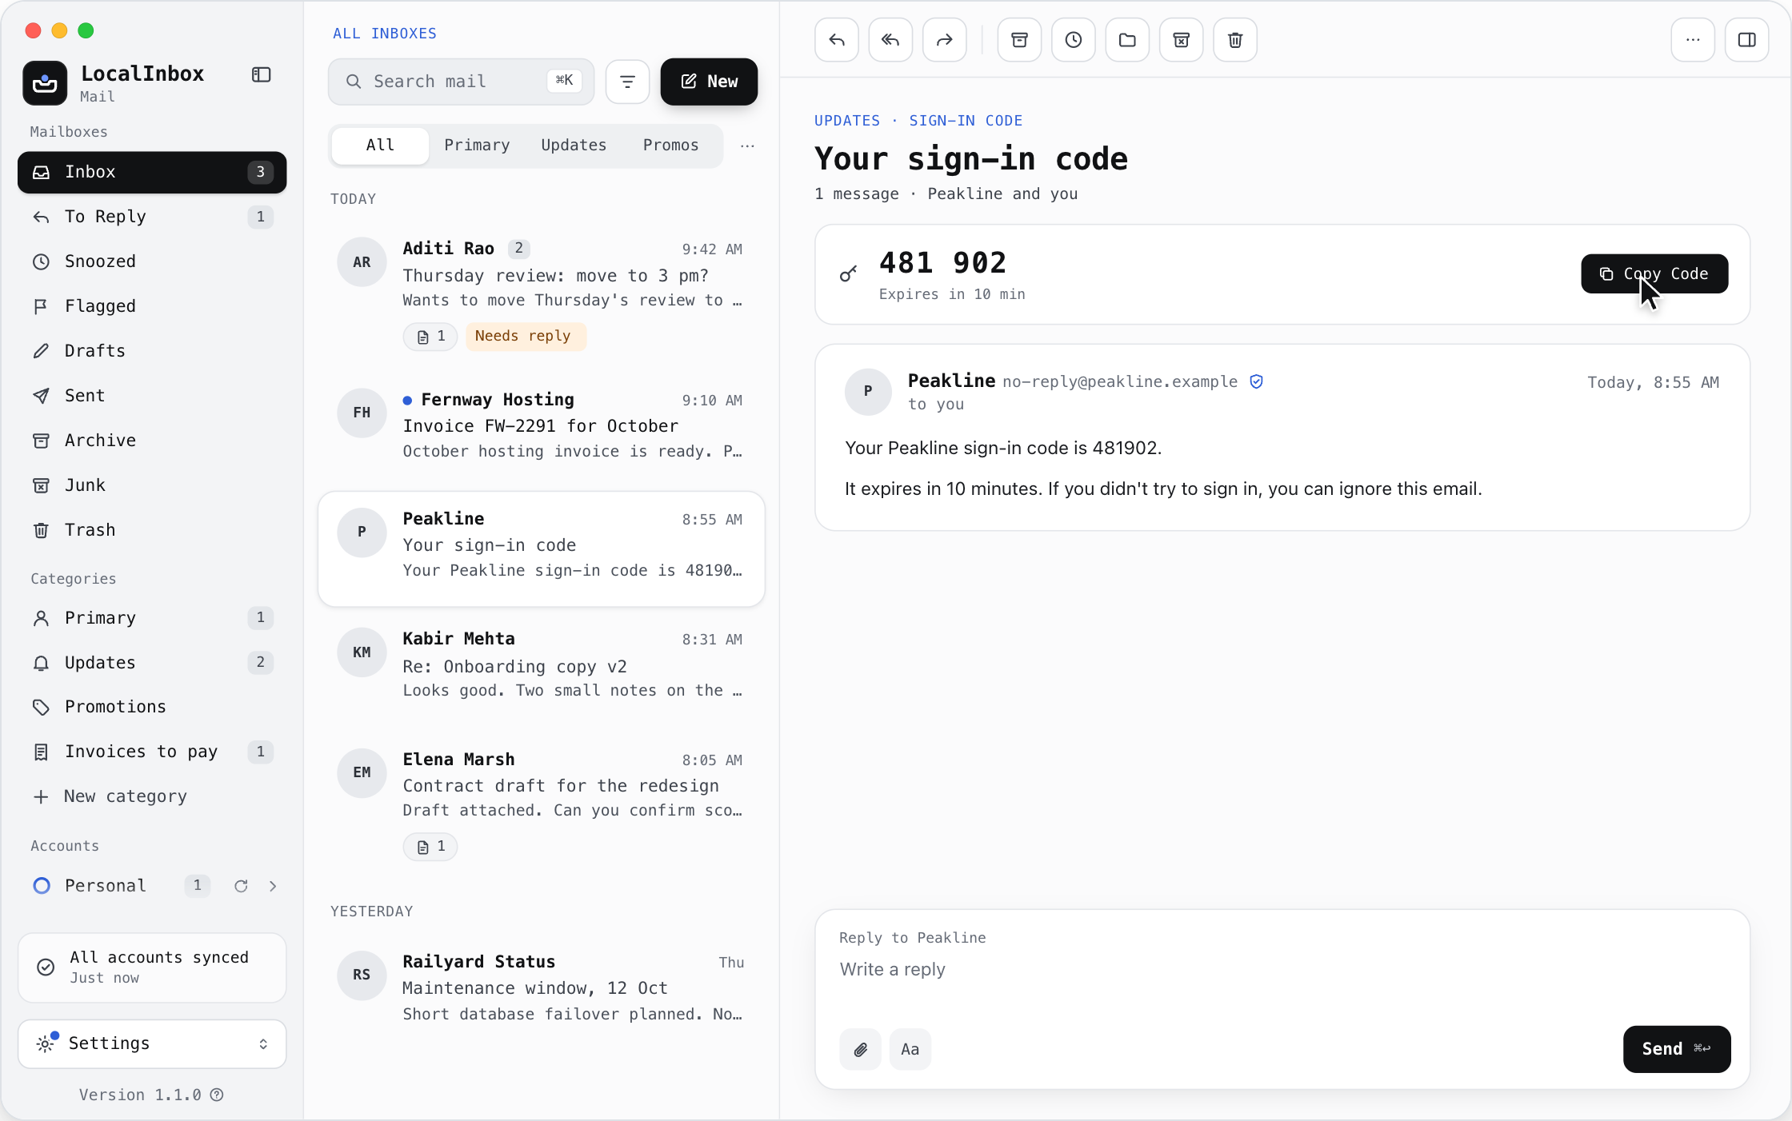Refresh the Personal account sync icon
This screenshot has width=1792, height=1121.
click(x=241, y=886)
